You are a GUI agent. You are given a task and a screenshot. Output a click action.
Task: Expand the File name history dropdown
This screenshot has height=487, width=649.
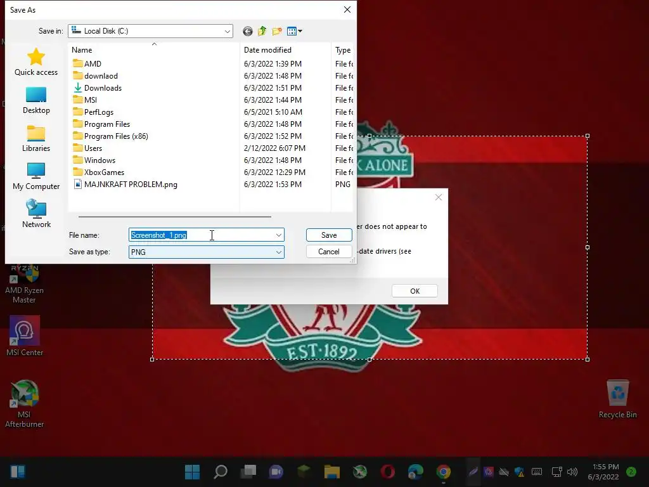pyautogui.click(x=279, y=235)
